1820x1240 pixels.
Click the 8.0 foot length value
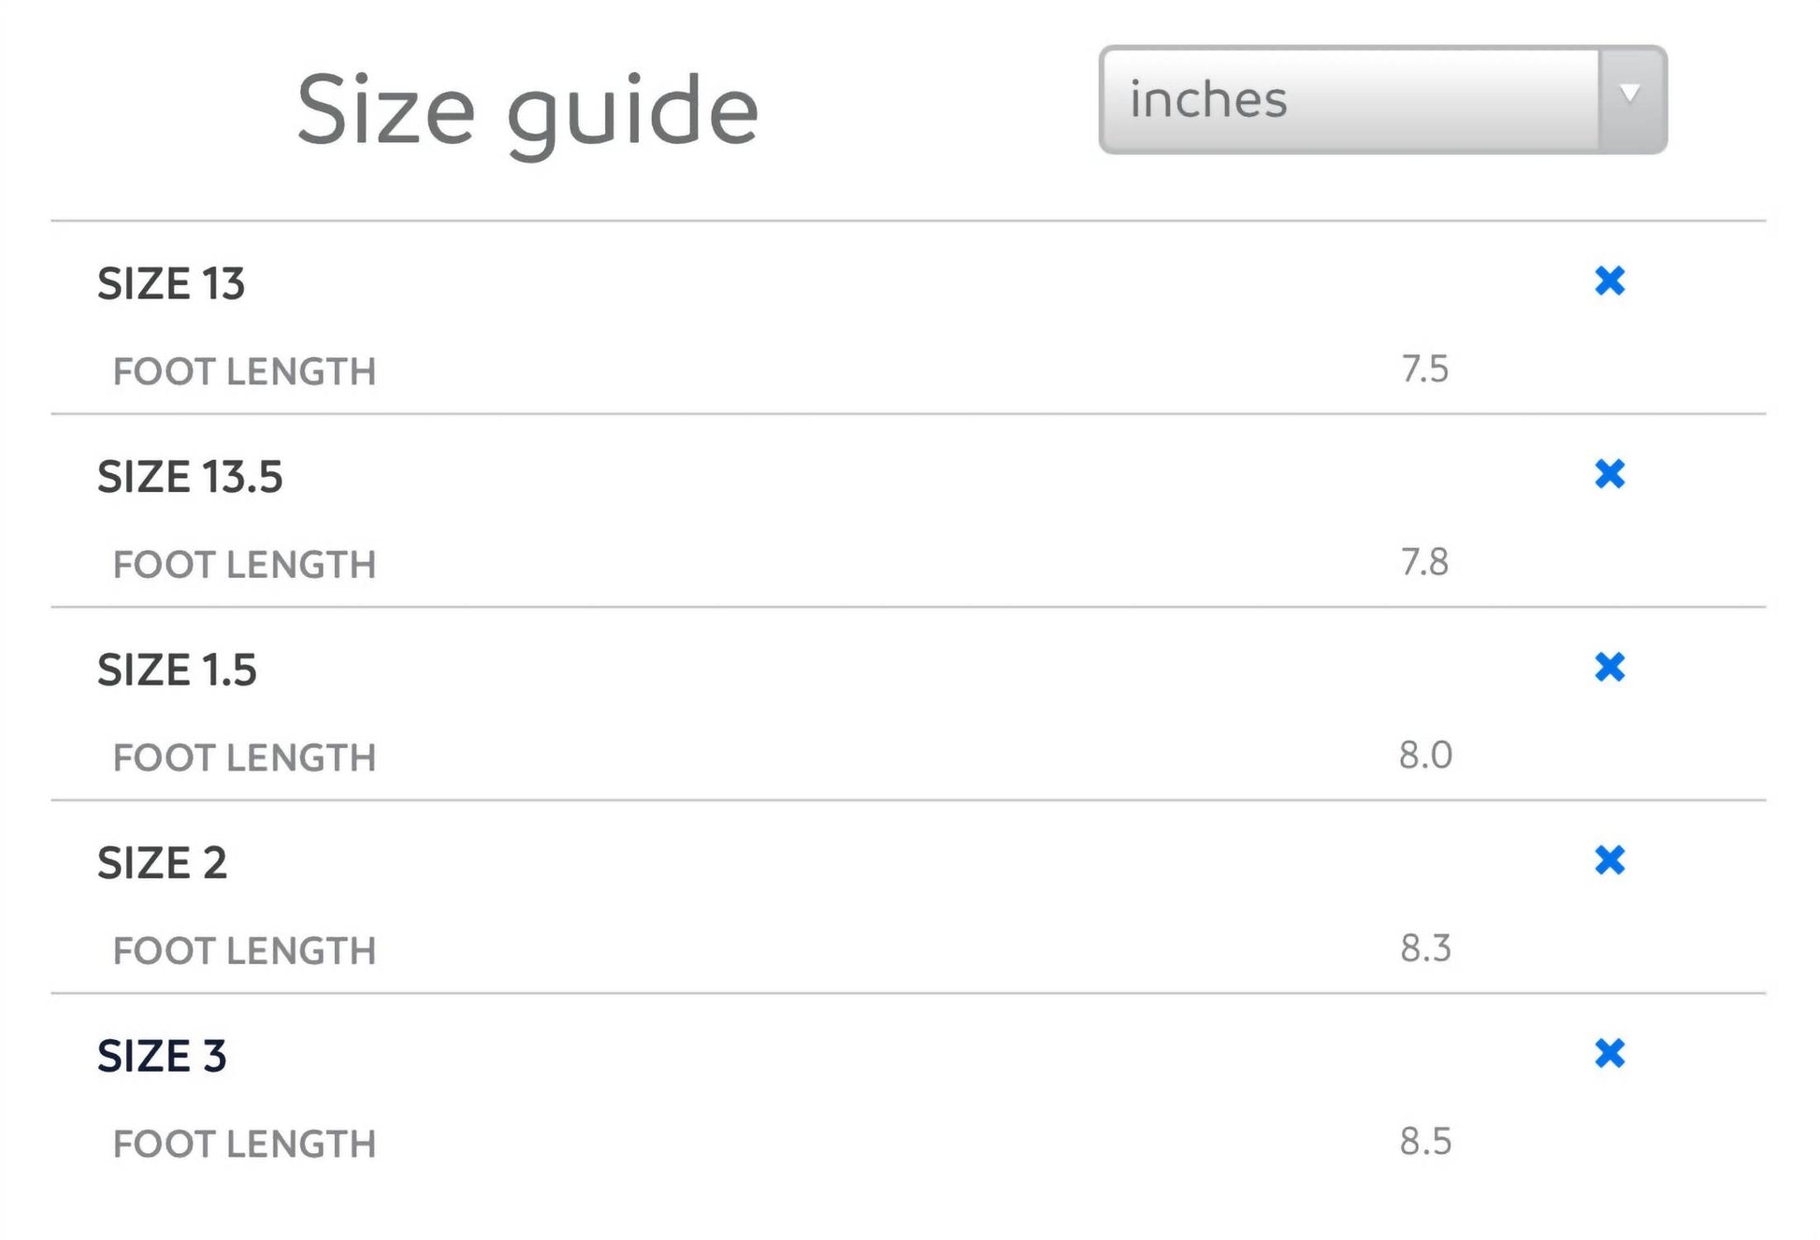(x=1425, y=755)
